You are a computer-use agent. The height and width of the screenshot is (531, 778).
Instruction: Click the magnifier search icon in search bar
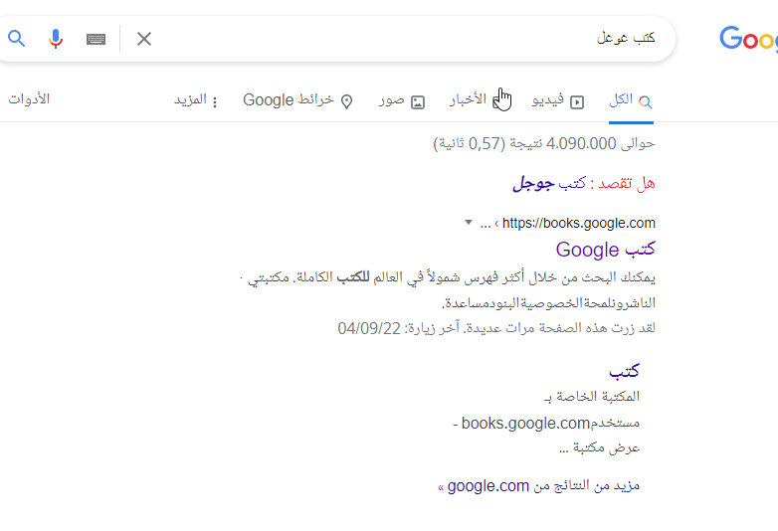click(16, 39)
